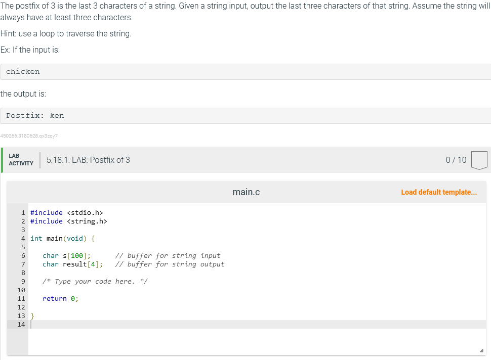Select the chicken example input box

click(x=22, y=71)
